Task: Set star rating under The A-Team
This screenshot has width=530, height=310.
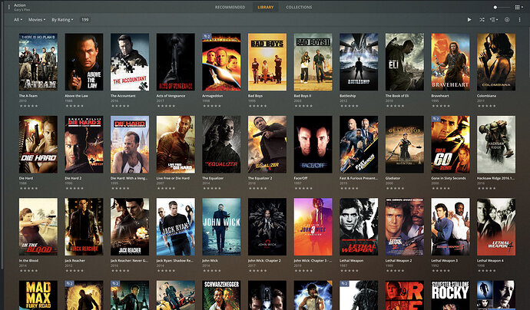Action: [29, 106]
